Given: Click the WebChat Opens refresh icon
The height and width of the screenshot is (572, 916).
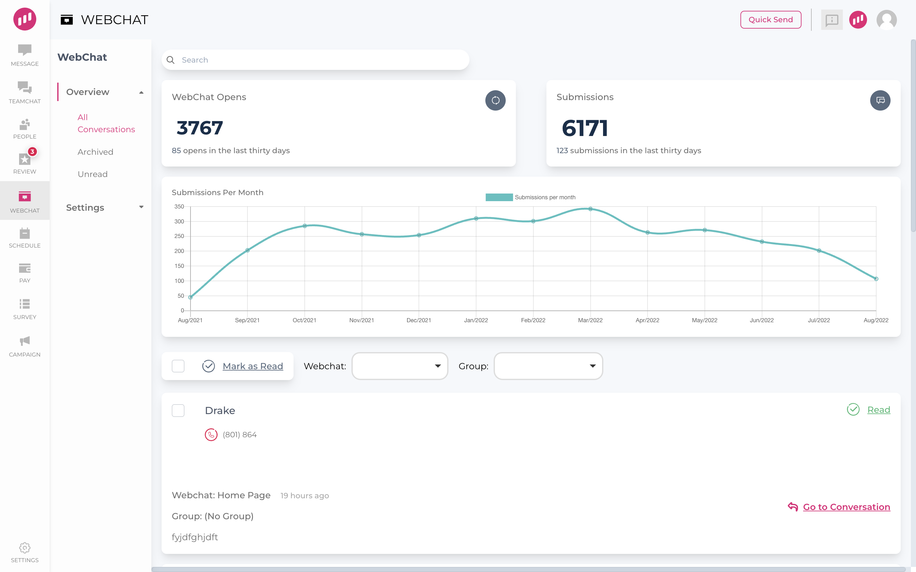Looking at the screenshot, I should tap(495, 100).
